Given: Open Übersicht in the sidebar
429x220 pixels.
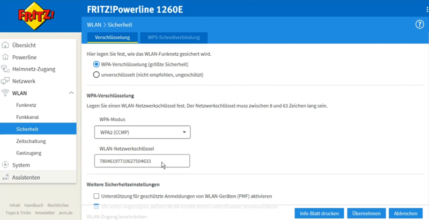Looking at the screenshot, I should tap(24, 45).
